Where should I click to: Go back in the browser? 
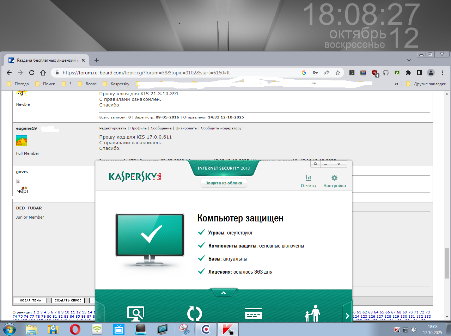click(x=9, y=73)
